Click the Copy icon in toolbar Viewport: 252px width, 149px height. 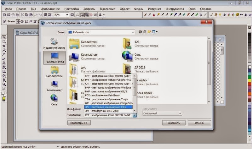(x=27, y=15)
